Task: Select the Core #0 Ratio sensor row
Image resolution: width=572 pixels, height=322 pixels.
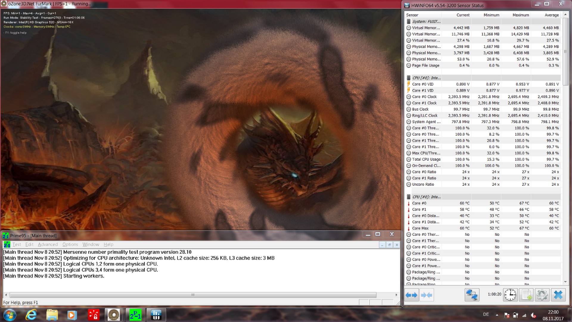Action: [x=483, y=172]
